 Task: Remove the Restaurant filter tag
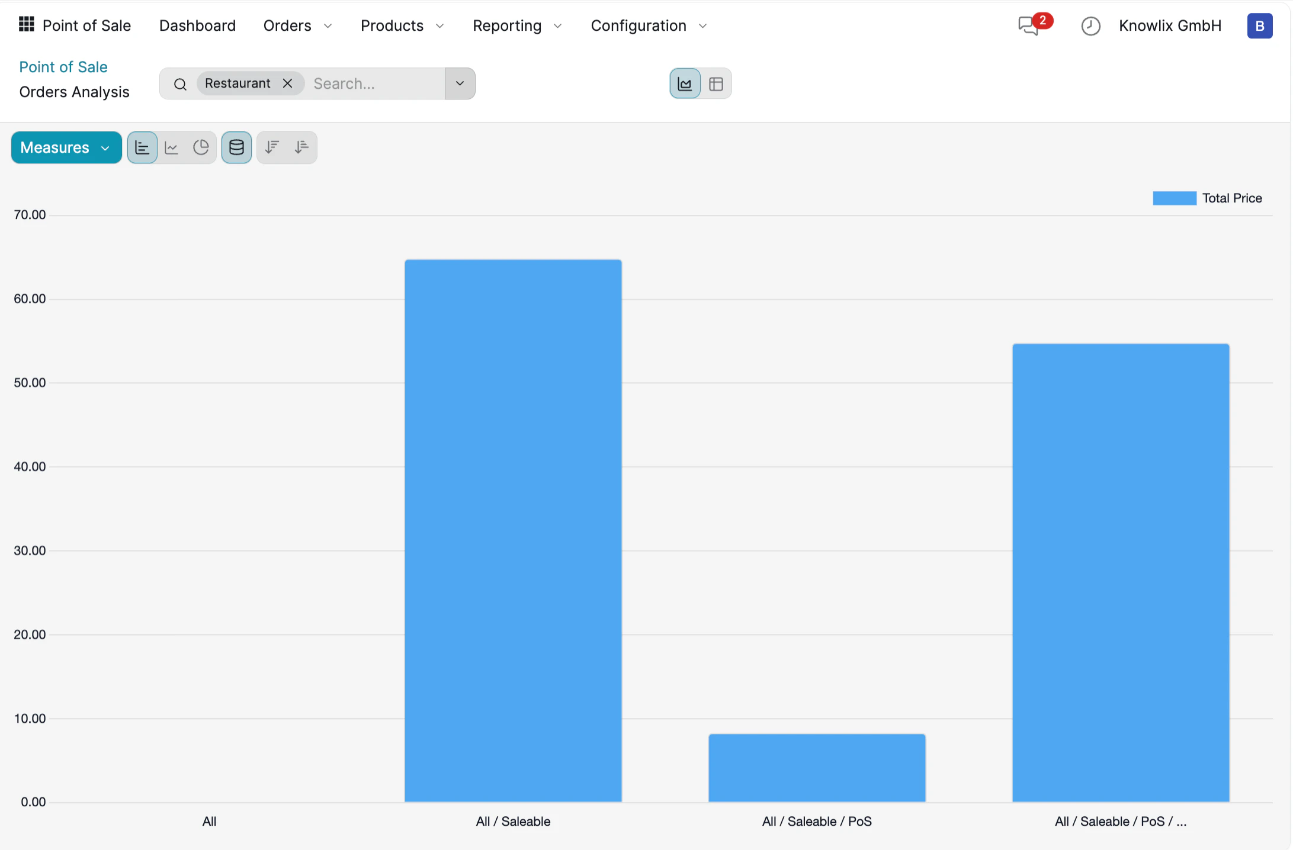(288, 83)
